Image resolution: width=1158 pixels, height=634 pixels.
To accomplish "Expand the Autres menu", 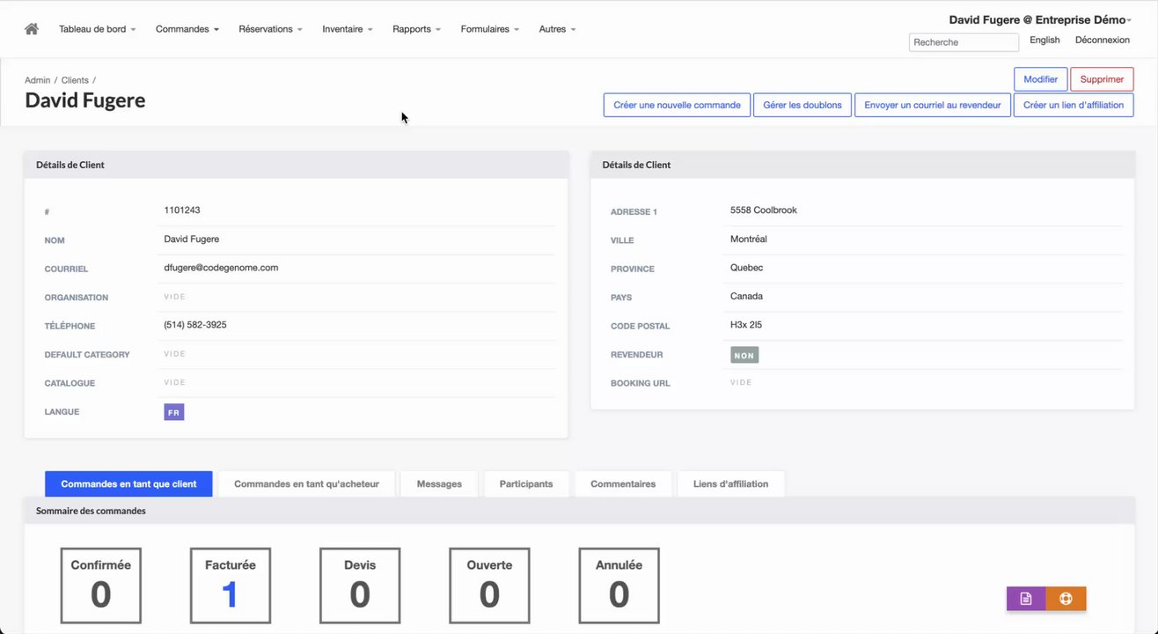I will click(557, 29).
